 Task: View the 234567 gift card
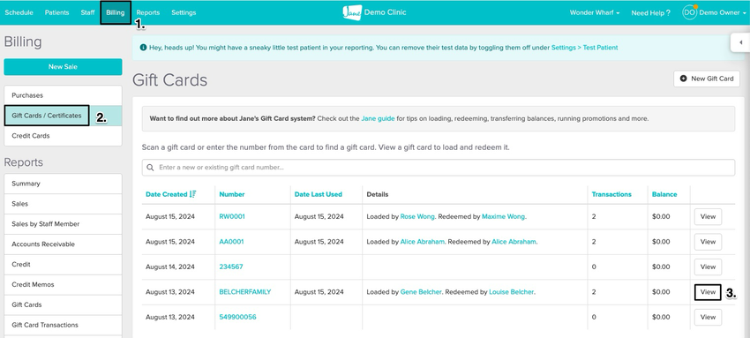click(x=708, y=267)
